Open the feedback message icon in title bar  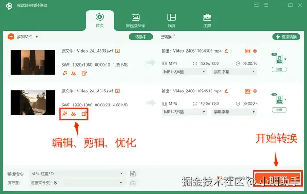tap(257, 5)
